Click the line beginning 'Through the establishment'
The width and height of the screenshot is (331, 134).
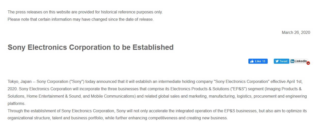click(157, 111)
